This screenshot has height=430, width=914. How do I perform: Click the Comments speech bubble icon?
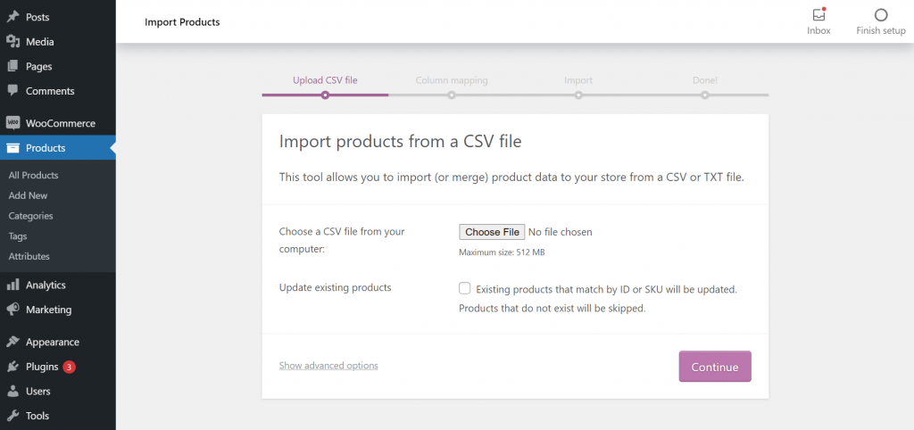click(13, 91)
